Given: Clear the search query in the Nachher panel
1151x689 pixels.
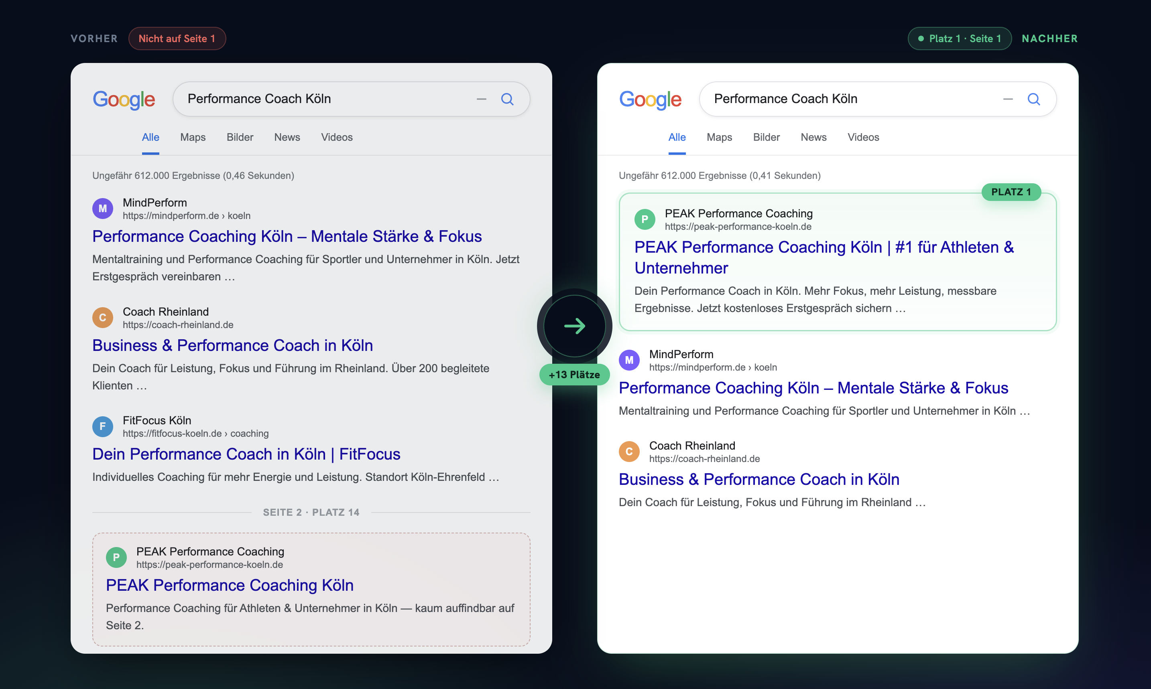Looking at the screenshot, I should [1008, 99].
